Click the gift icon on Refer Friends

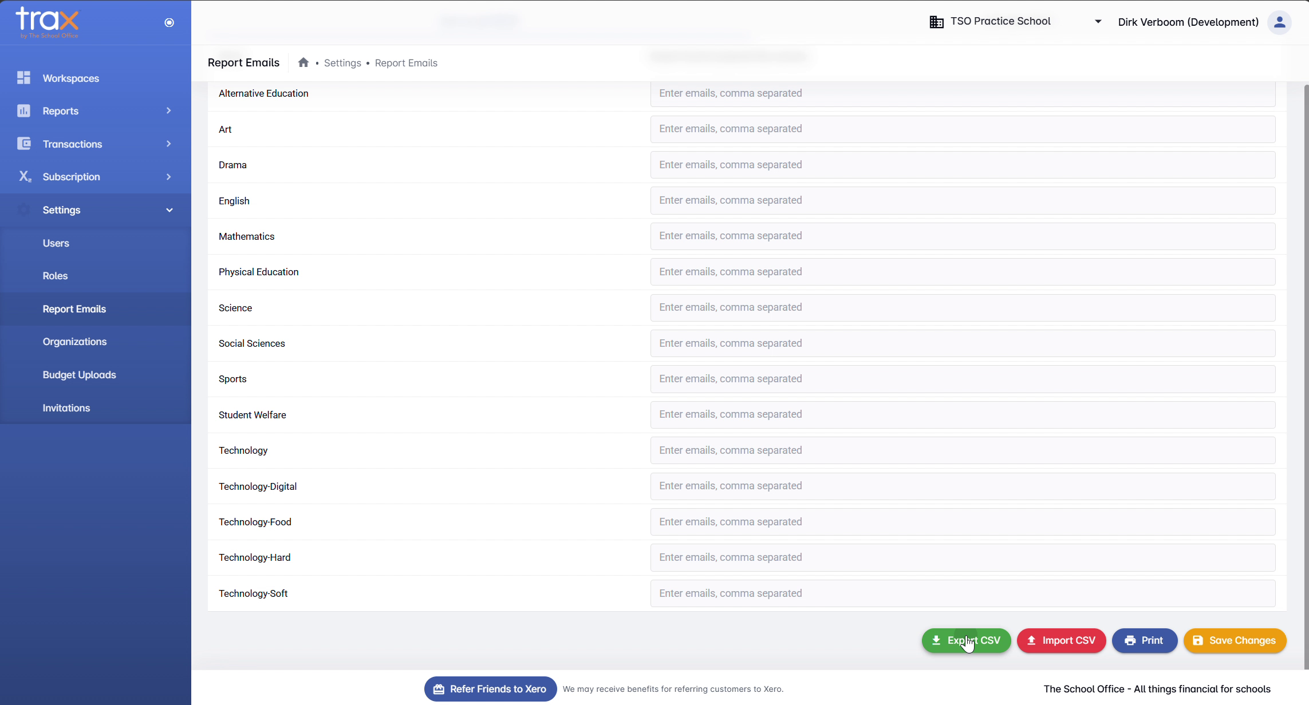[439, 689]
